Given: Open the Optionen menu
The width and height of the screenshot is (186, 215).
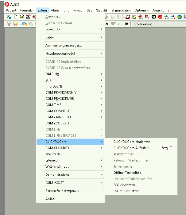Looking at the screenshot, I should point(141,11).
